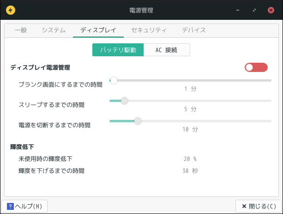Click the 未使用時の輝度低下 20 % value
283x214 pixels.
pyautogui.click(x=190, y=159)
